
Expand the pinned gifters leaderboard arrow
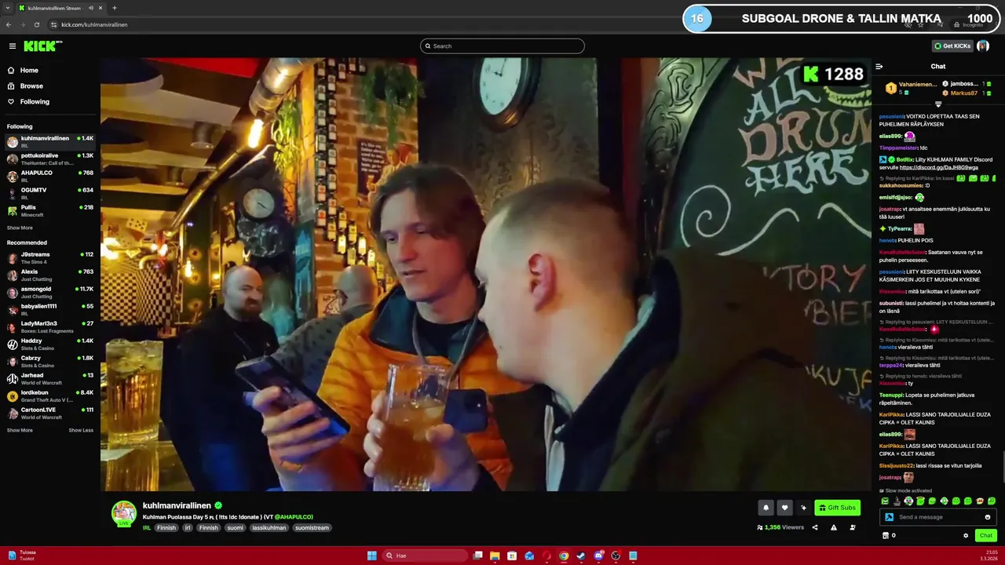click(938, 104)
